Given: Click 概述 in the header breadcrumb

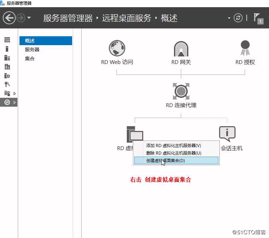Looking at the screenshot, I should 169,18.
